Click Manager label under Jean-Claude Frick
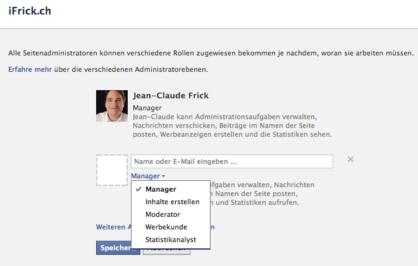This screenshot has width=418, height=266. coord(147,108)
